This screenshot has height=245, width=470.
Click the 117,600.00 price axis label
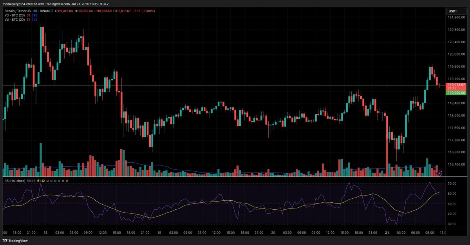point(457,127)
